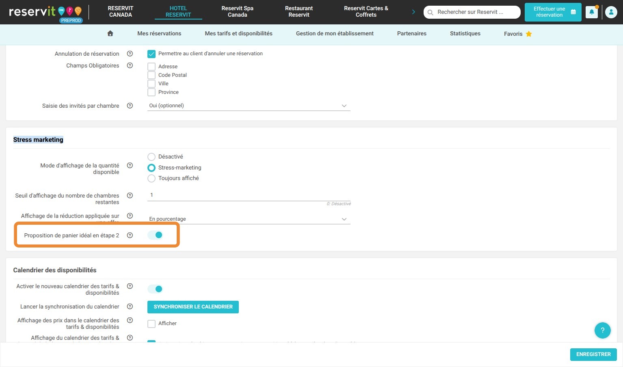Screen dimensions: 623x367
Task: Open the notifications bell icon
Action: (591, 12)
